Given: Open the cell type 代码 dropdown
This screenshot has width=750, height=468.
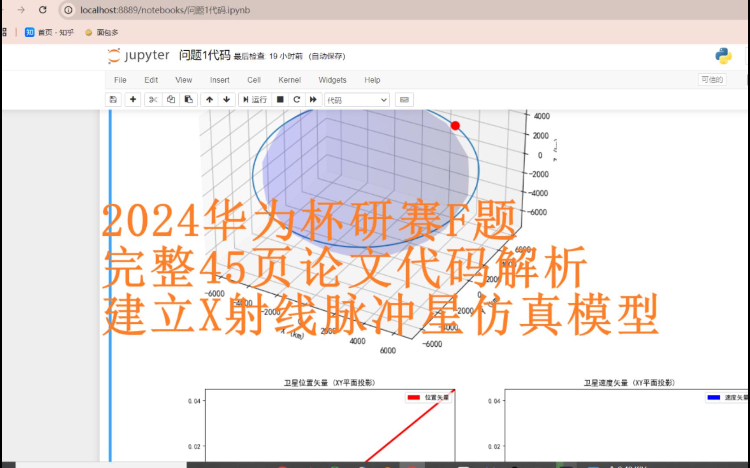Looking at the screenshot, I should point(357,100).
